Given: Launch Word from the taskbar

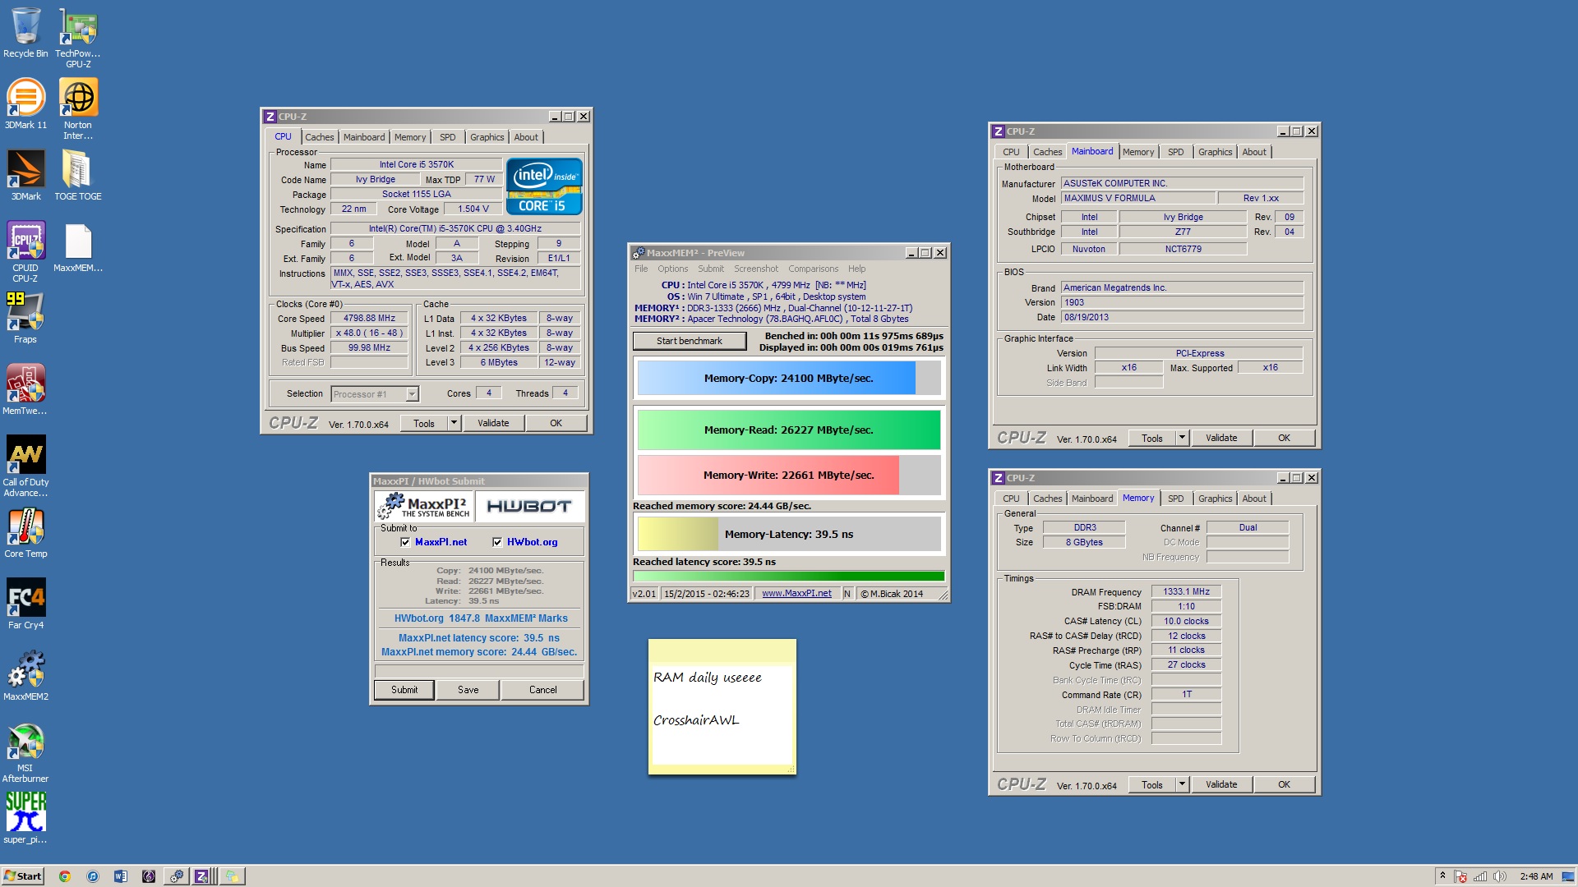Looking at the screenshot, I should pyautogui.click(x=121, y=876).
